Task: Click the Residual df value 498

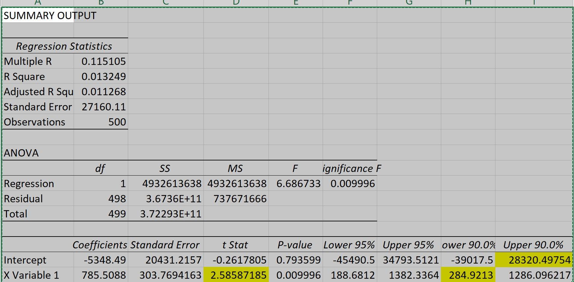Action: click(x=101, y=198)
